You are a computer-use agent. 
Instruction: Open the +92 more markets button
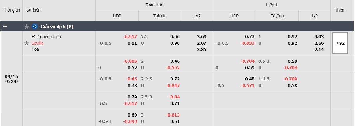tap(340, 43)
